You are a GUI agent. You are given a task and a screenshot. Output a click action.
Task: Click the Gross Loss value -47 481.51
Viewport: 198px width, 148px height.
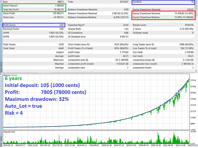(x=58, y=17)
